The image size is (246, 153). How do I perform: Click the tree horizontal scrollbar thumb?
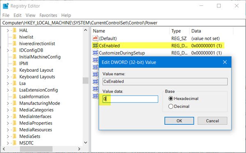click(x=36, y=148)
